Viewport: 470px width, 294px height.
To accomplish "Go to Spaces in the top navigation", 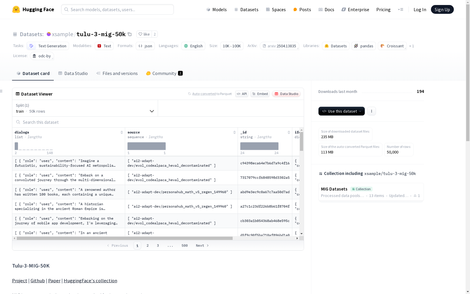I will 276,9.
